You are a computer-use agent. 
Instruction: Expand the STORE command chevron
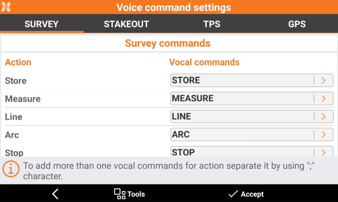(x=323, y=80)
